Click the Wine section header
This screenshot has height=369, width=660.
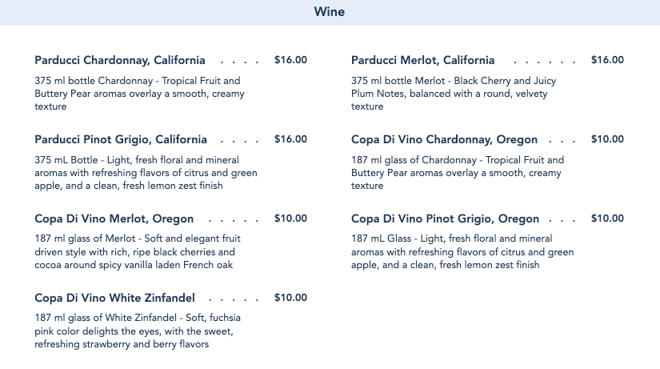[330, 12]
